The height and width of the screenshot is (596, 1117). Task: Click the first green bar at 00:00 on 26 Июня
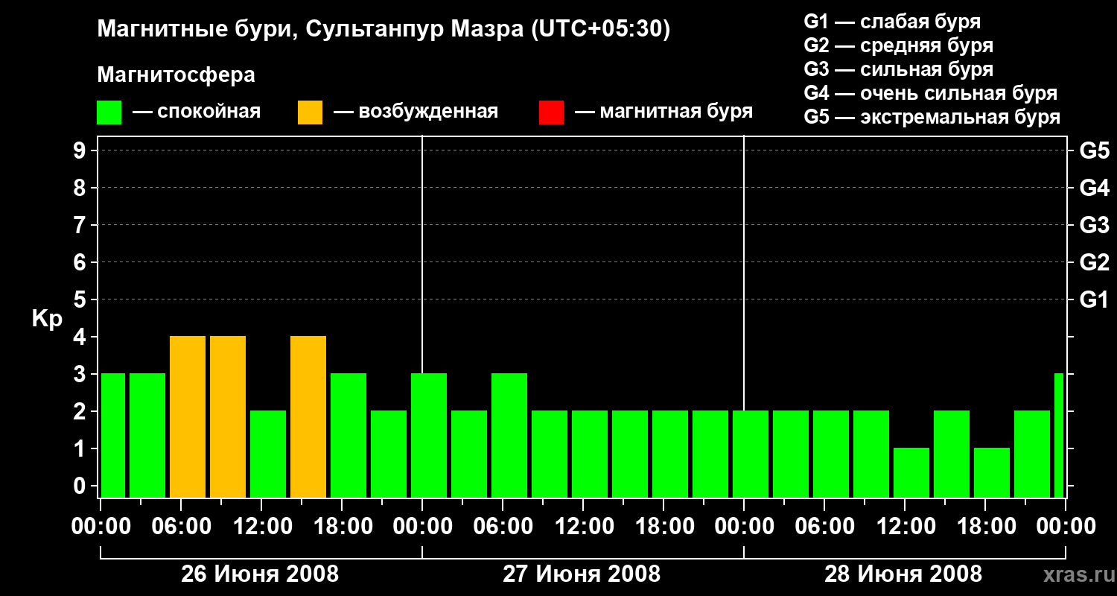click(x=113, y=436)
